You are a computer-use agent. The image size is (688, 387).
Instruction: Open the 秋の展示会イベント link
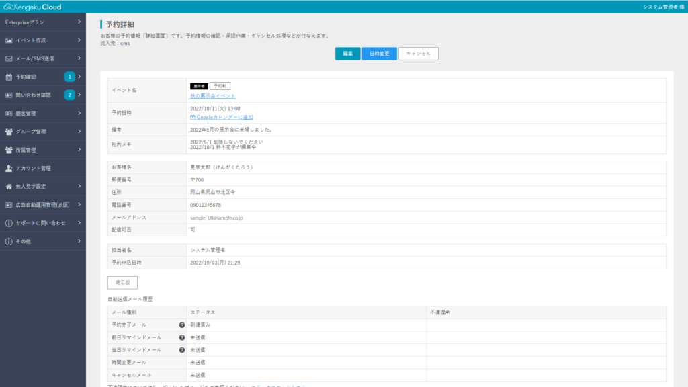click(x=213, y=95)
